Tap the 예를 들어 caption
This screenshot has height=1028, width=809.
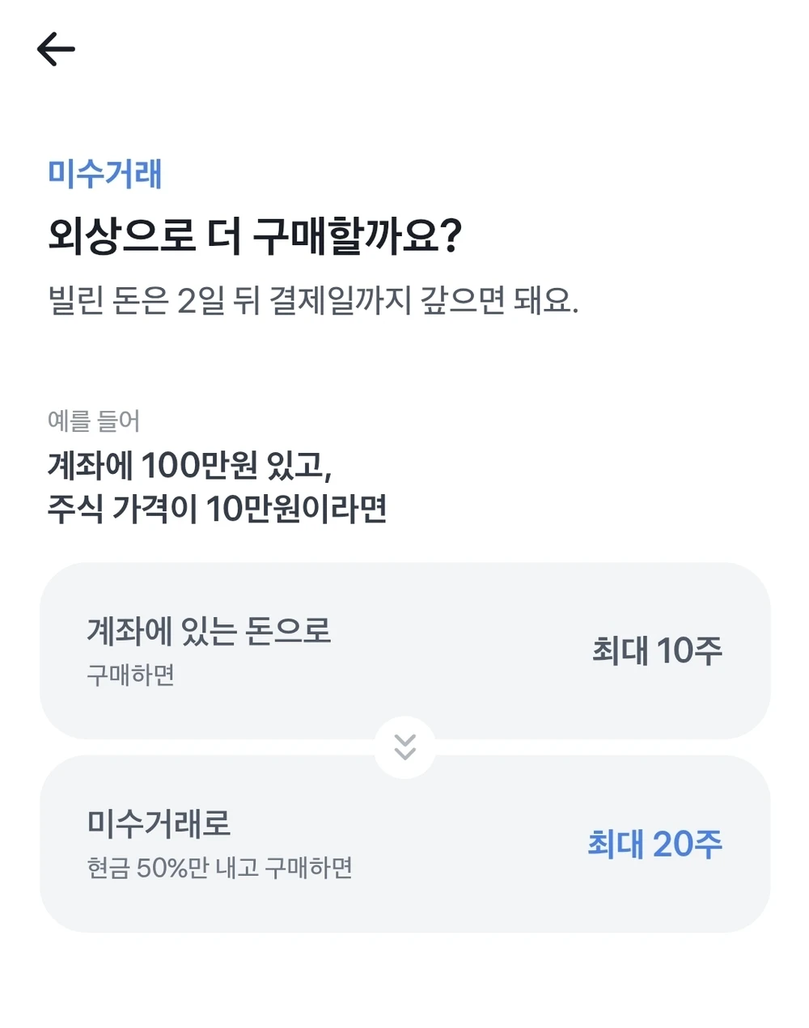pos(94,421)
